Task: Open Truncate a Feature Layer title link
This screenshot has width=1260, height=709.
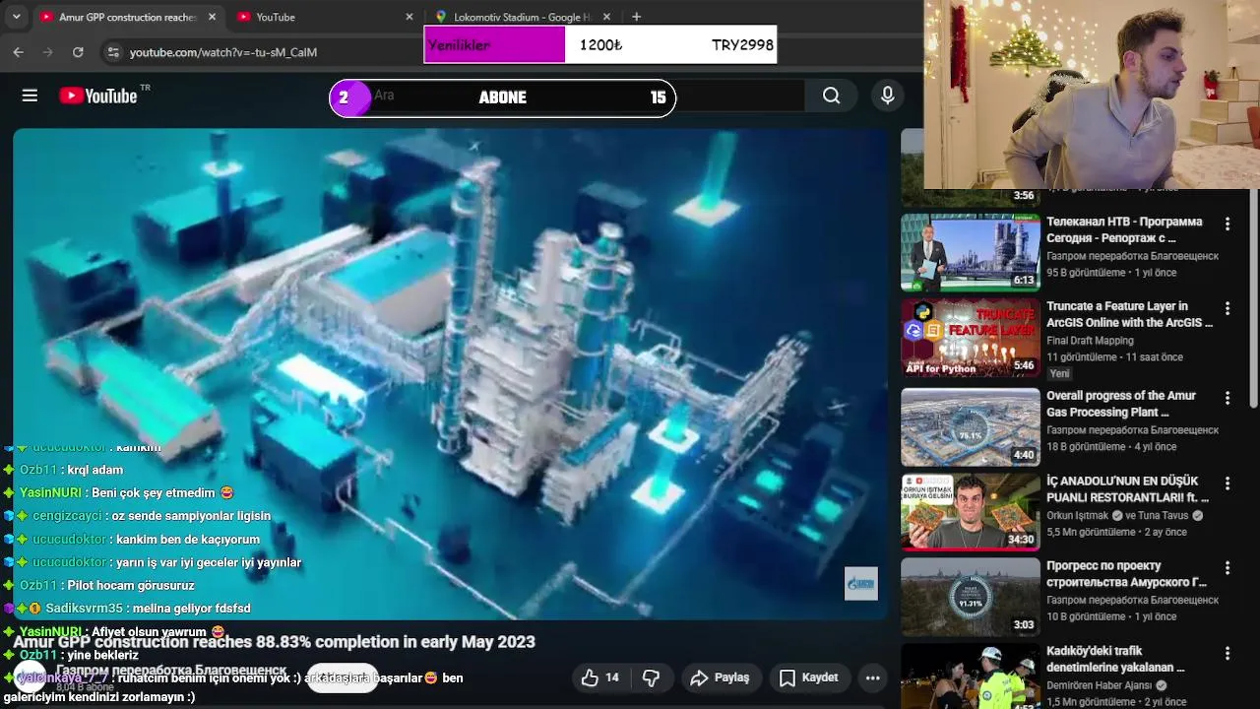Action: click(1129, 314)
